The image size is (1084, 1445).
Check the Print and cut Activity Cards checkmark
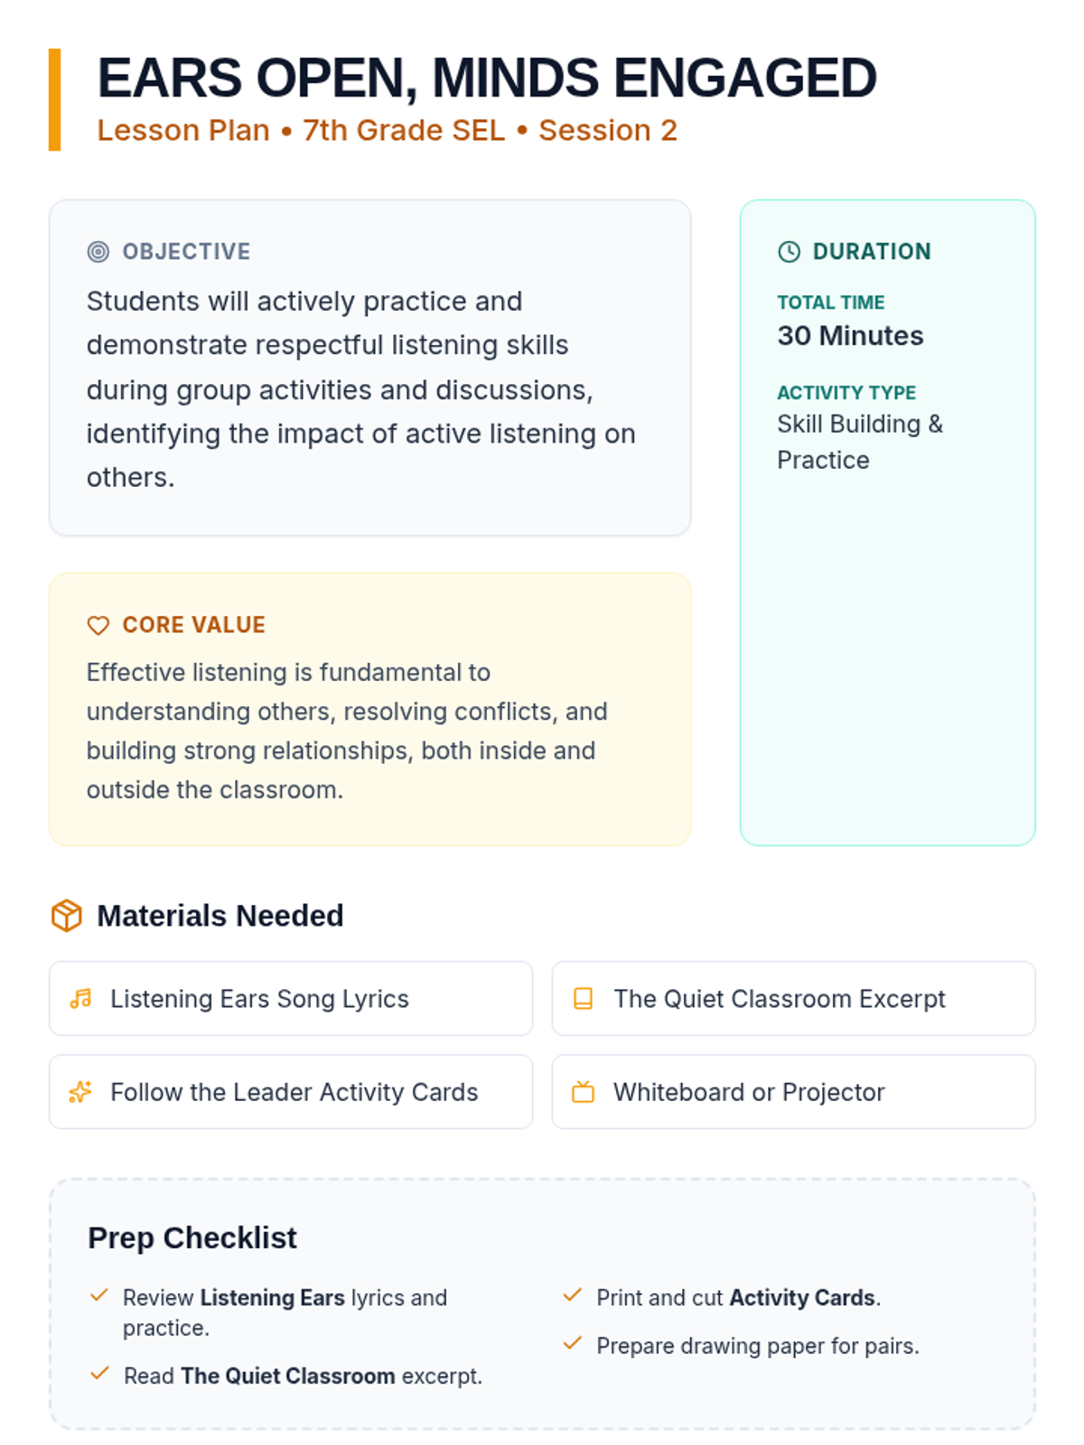572,1296
